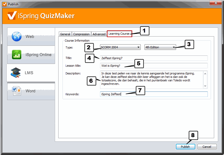Click the LMS graduation cap icon
Image resolution: width=224 pixels, height=155 pixels.
[16, 73]
